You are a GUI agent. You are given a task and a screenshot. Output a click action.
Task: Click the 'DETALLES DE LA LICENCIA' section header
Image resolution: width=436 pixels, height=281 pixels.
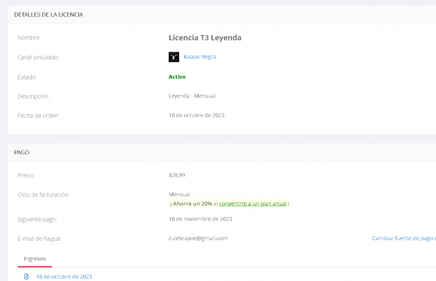click(49, 15)
